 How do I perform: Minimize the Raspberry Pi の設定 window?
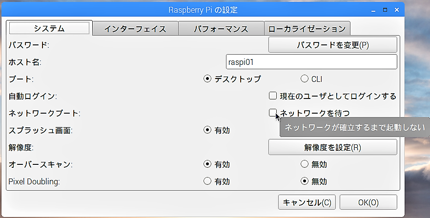[x=373, y=10]
